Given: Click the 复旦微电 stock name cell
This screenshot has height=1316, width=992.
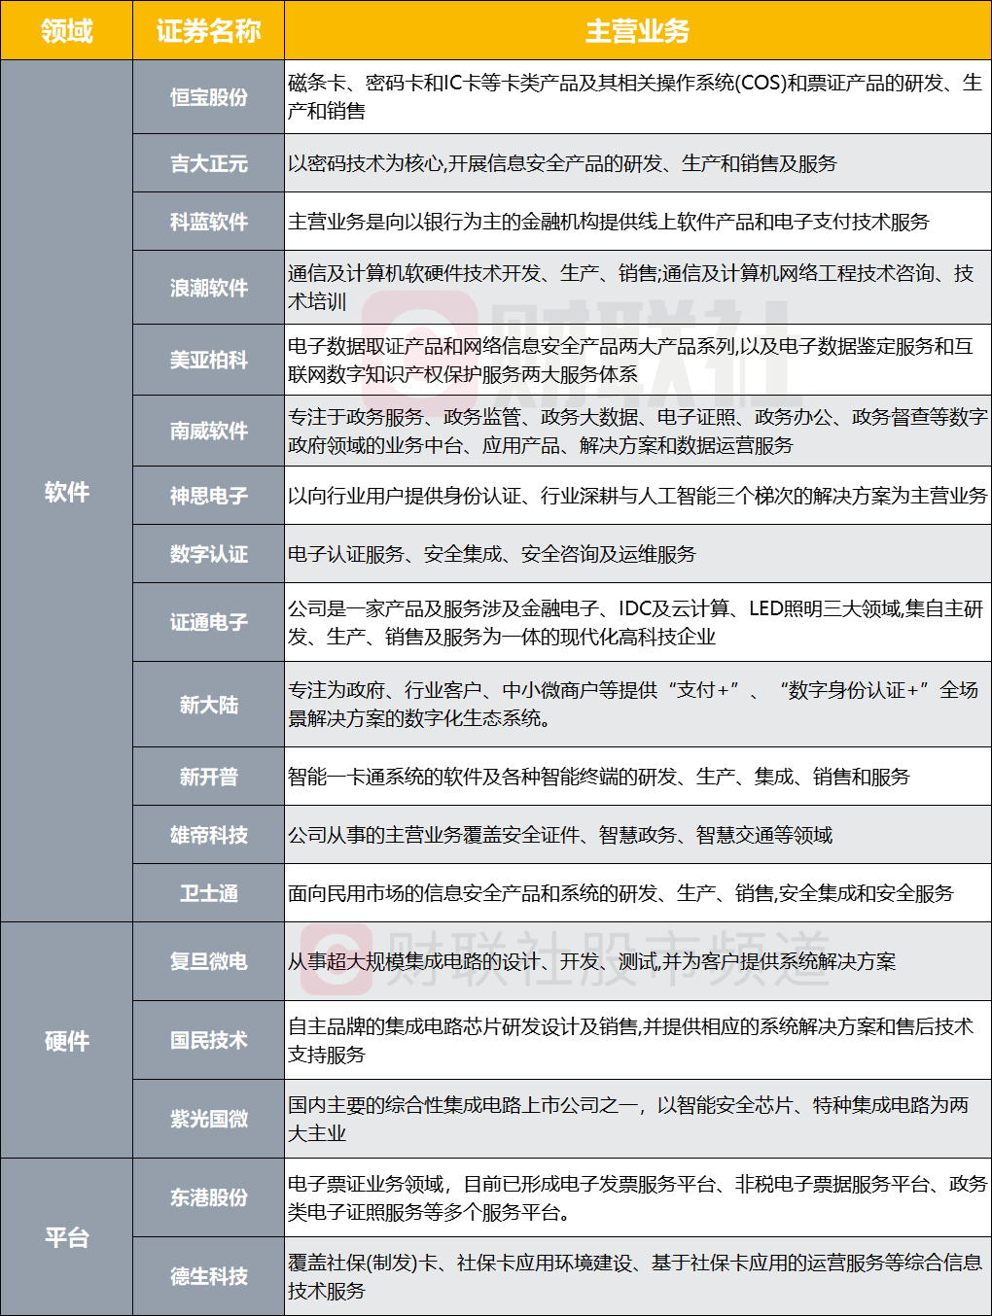Looking at the screenshot, I should [208, 961].
